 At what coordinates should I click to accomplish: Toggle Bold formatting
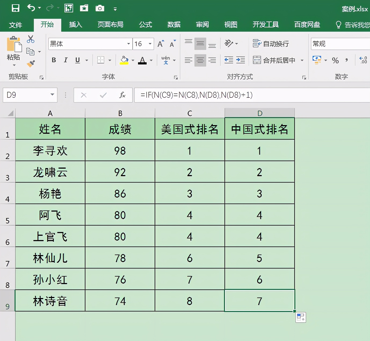tap(54, 60)
